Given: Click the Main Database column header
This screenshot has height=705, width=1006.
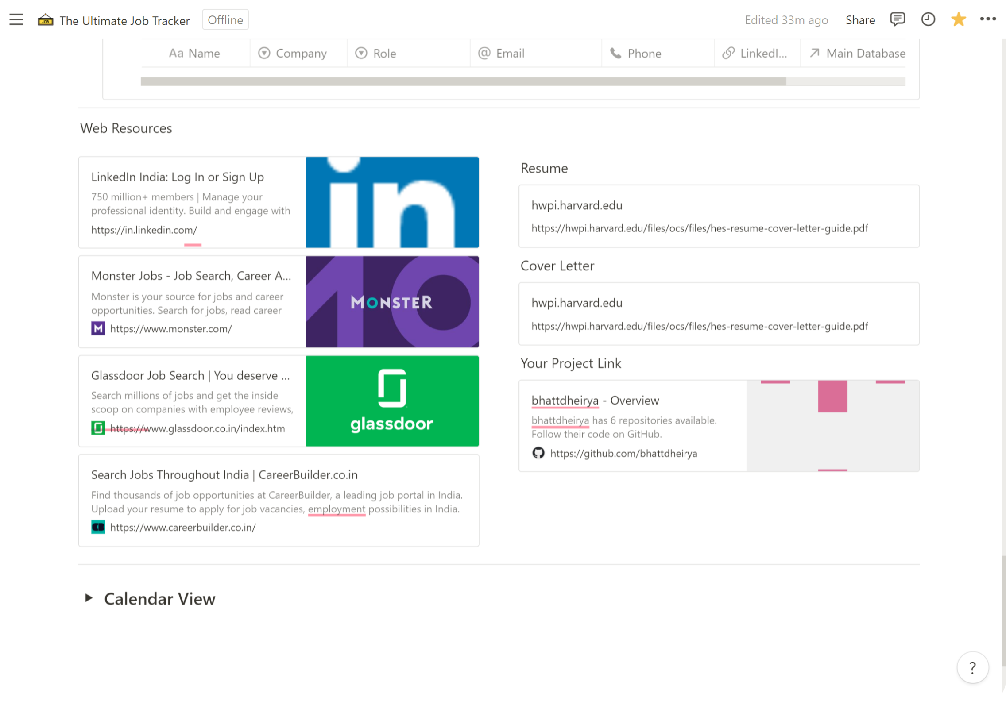Looking at the screenshot, I should (x=853, y=53).
